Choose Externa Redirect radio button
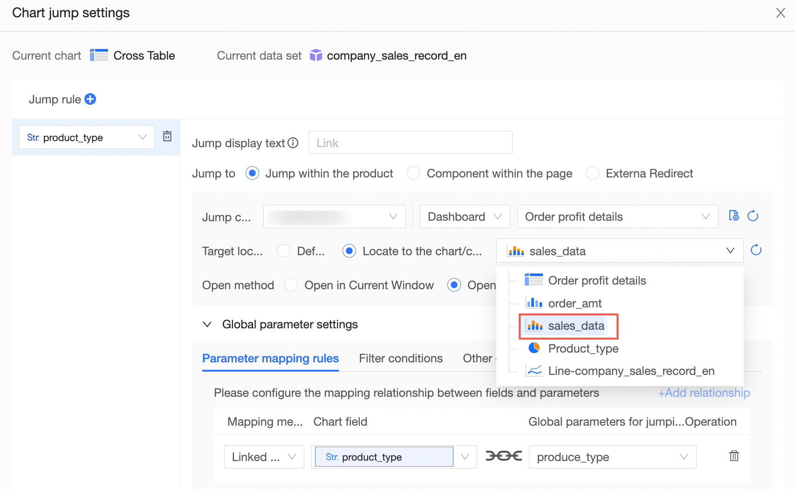The image size is (795, 489). (592, 174)
